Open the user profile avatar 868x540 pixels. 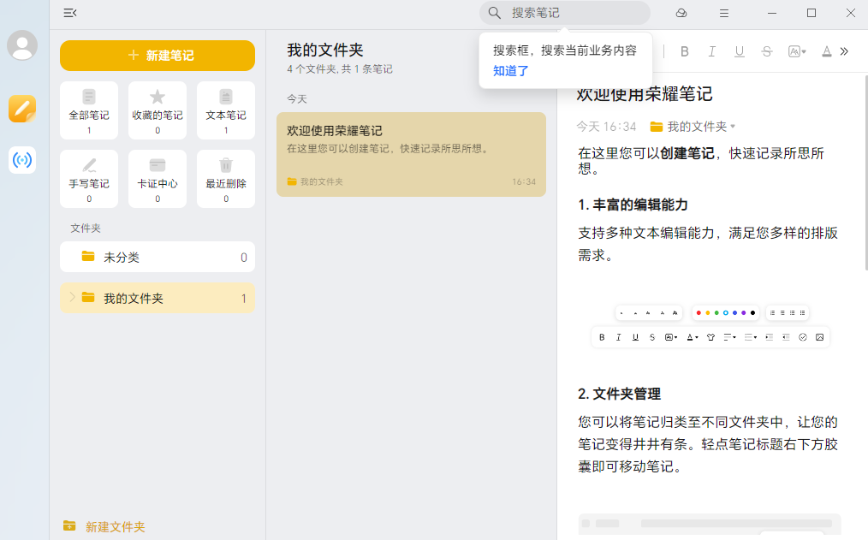click(22, 45)
